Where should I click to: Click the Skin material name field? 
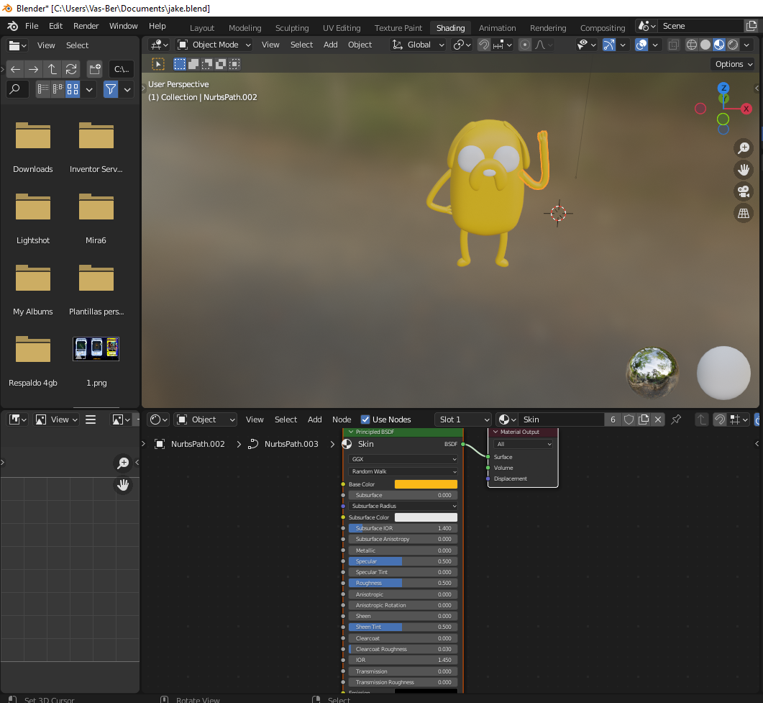coord(562,419)
